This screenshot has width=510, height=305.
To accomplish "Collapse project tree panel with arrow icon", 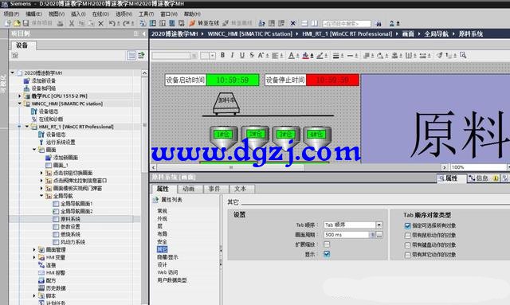I will 143,33.
